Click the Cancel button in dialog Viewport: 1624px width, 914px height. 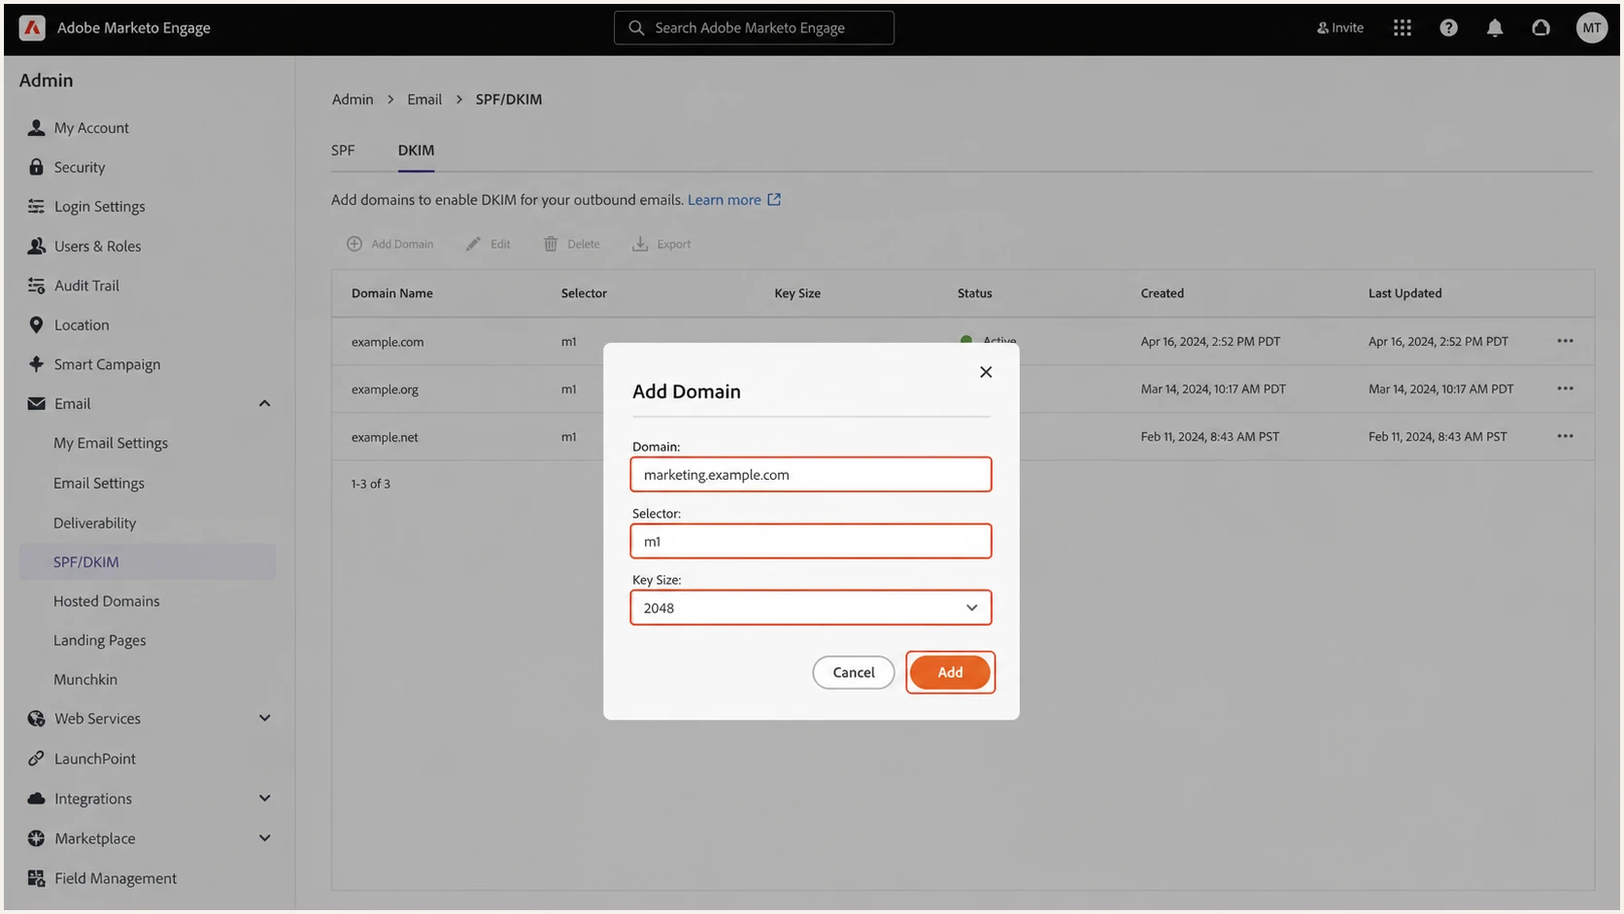pos(853,672)
